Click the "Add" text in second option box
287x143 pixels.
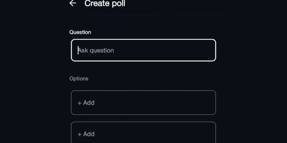coord(89,134)
